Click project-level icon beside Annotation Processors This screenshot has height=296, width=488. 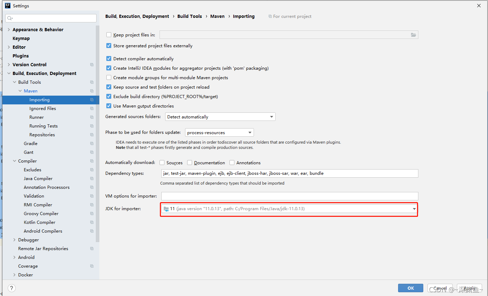(92, 187)
